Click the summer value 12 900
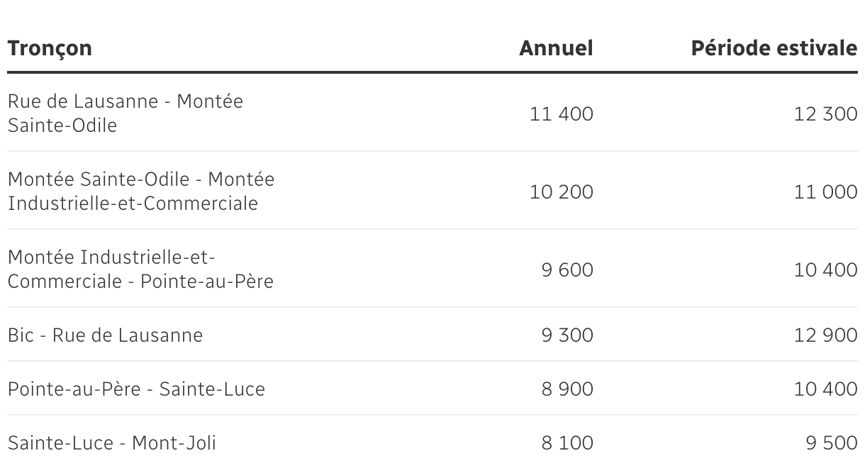 825,335
